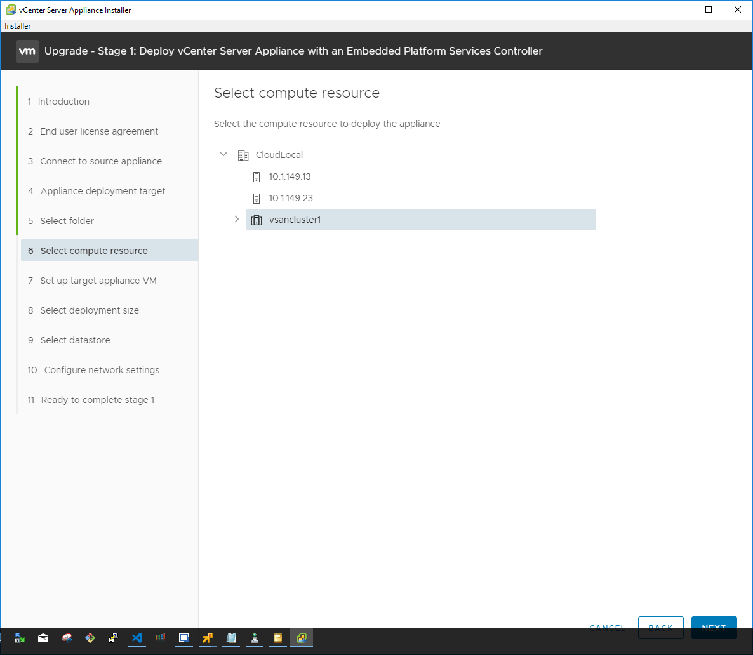Go to Connect to source appliance step
753x655 pixels.
[95, 161]
